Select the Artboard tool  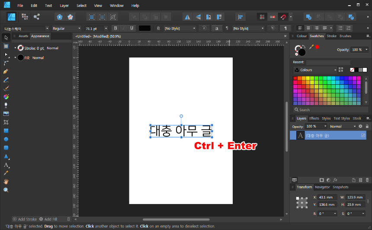click(6, 46)
